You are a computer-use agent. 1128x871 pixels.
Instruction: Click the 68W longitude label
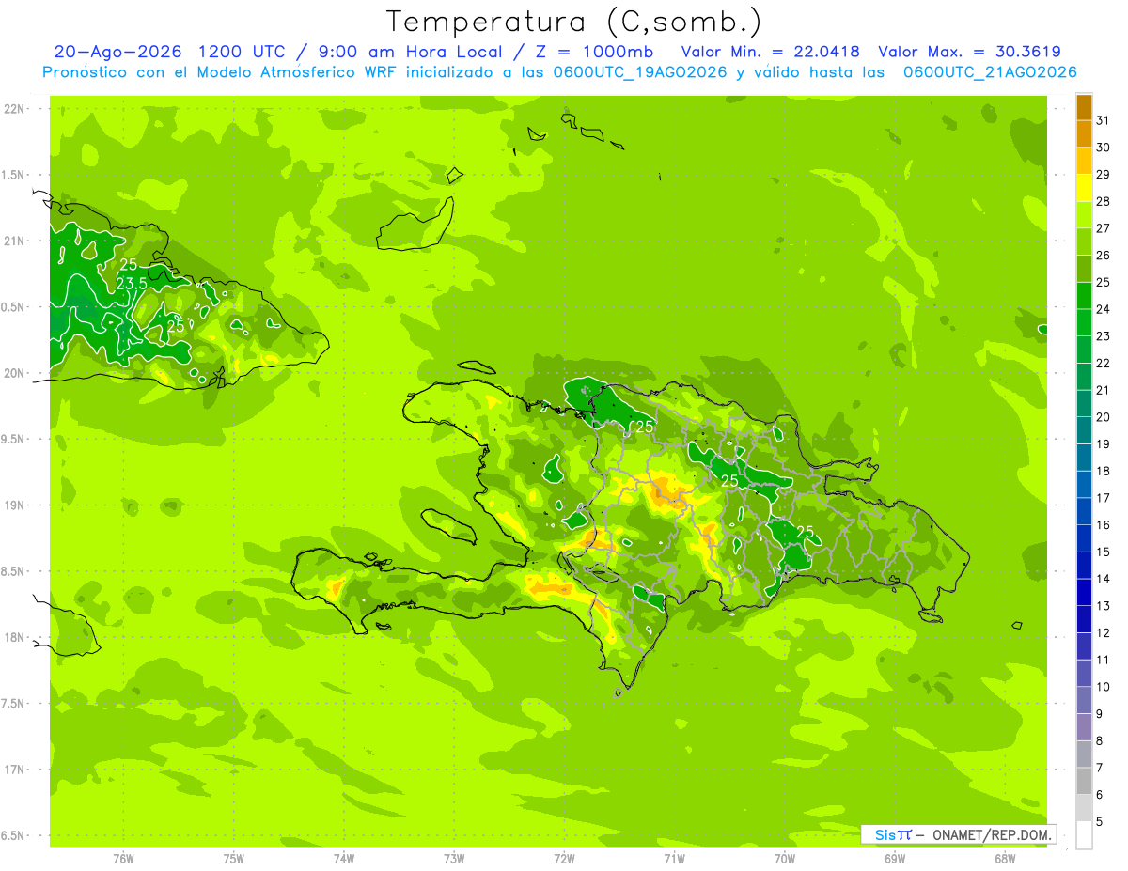pos(1005,859)
